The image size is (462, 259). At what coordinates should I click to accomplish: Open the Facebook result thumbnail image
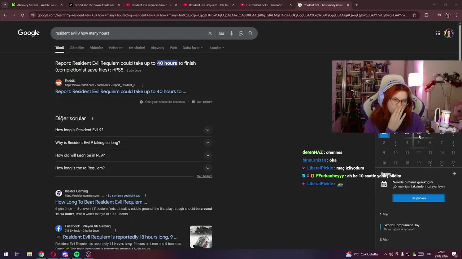[x=201, y=237]
